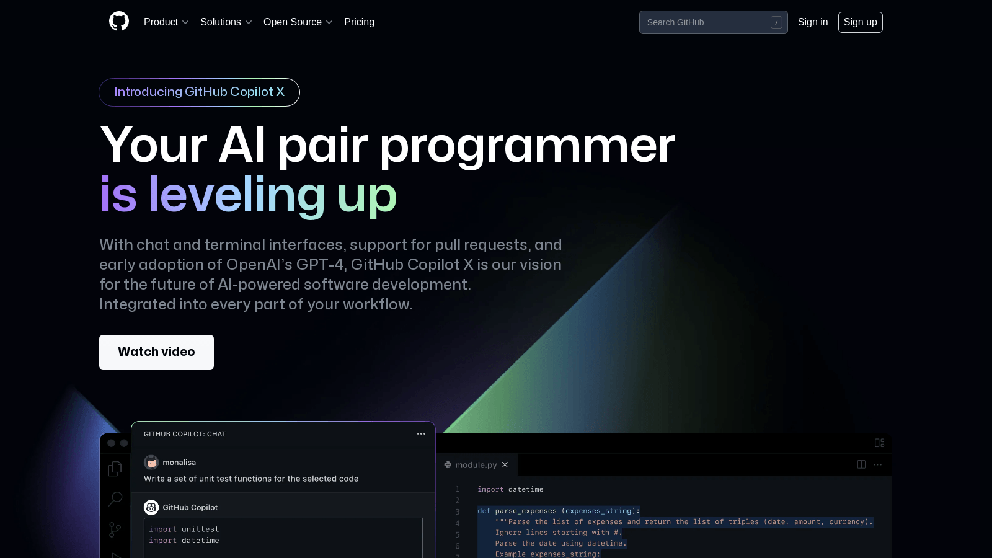Click the Source Control branch icon in sidebar

[x=115, y=529]
